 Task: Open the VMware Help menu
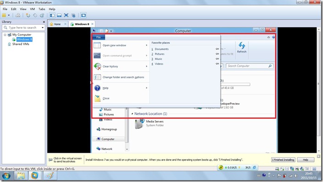click(52, 9)
